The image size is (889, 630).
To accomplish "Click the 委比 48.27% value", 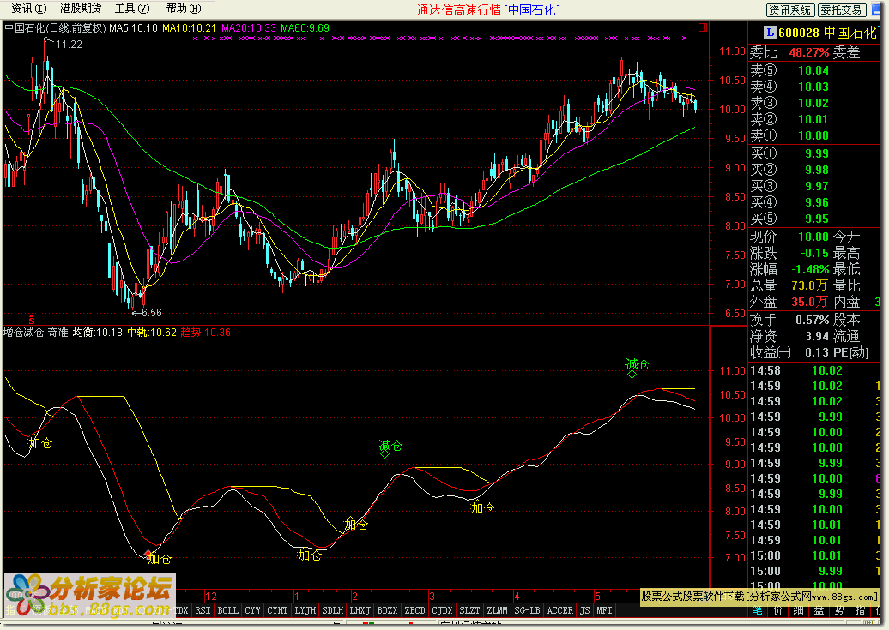I will click(x=809, y=52).
